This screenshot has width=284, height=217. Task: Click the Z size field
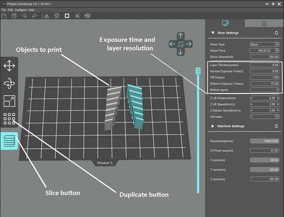265,179
